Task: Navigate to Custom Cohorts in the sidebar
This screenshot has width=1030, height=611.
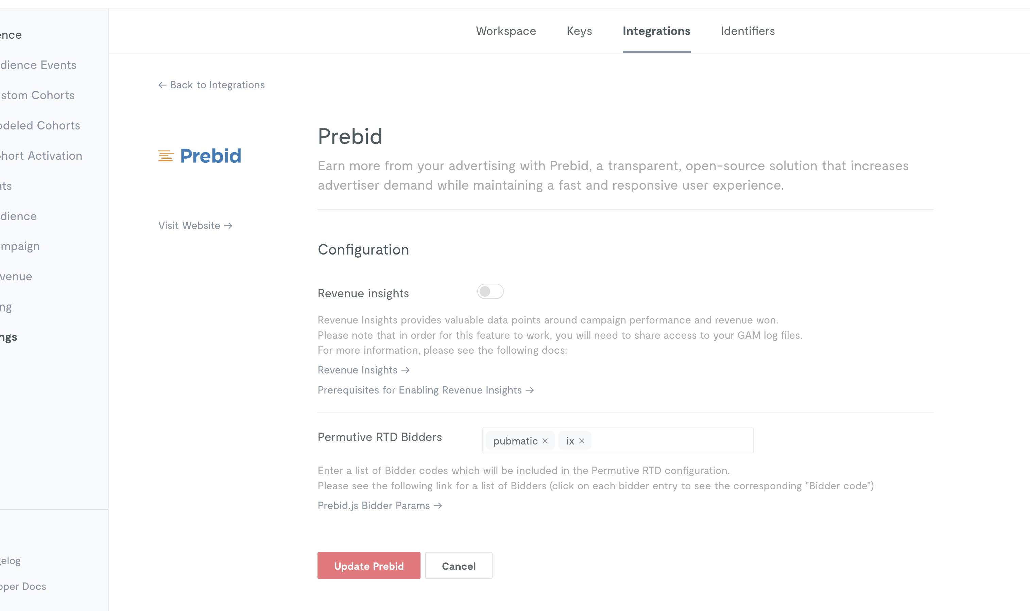Action: click(x=37, y=95)
